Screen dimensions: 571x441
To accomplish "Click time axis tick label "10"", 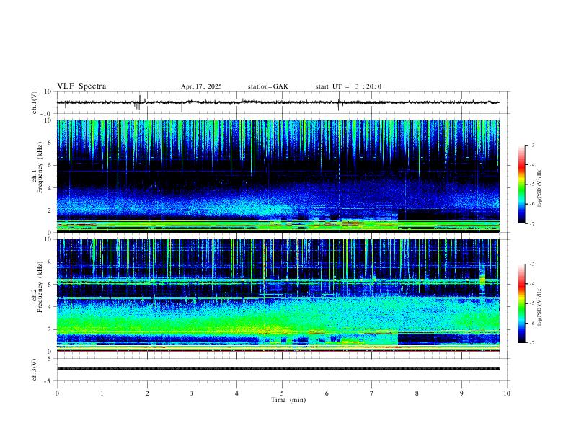I will 507,393.
